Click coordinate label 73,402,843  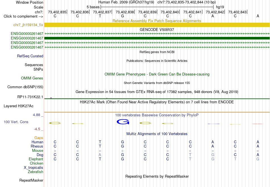coord(237,12)
